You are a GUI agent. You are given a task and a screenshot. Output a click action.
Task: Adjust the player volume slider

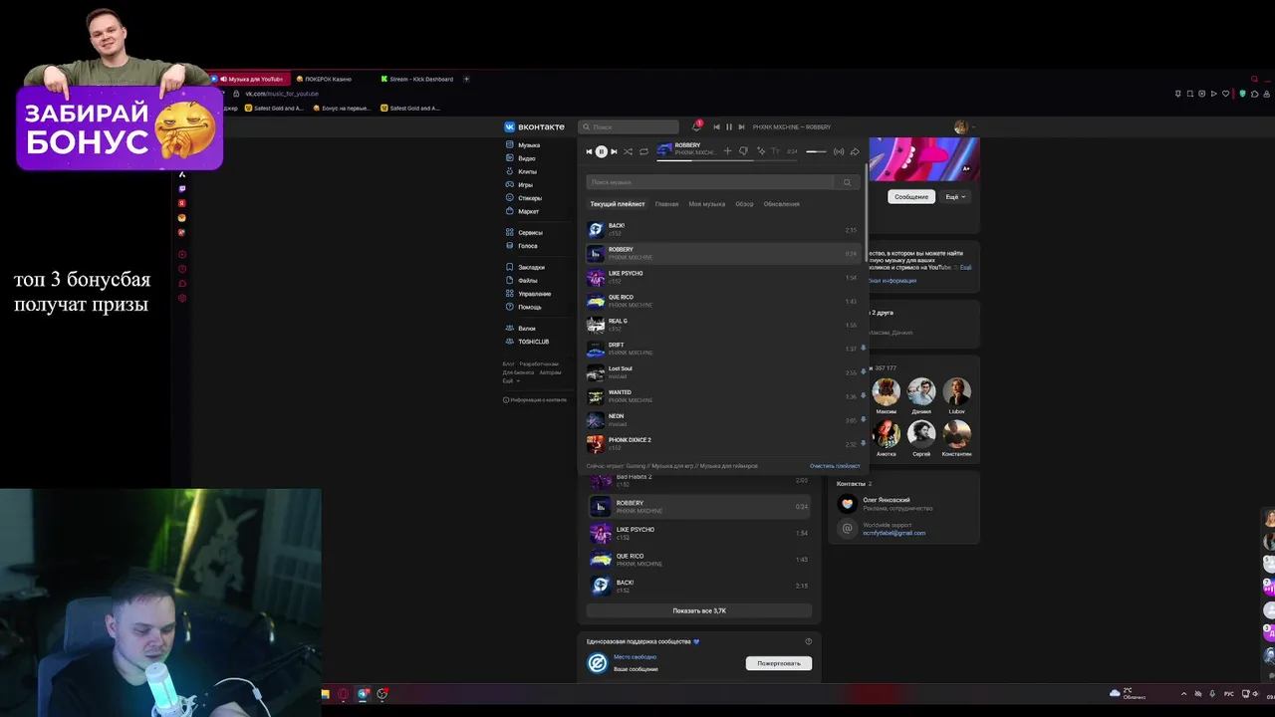point(816,151)
